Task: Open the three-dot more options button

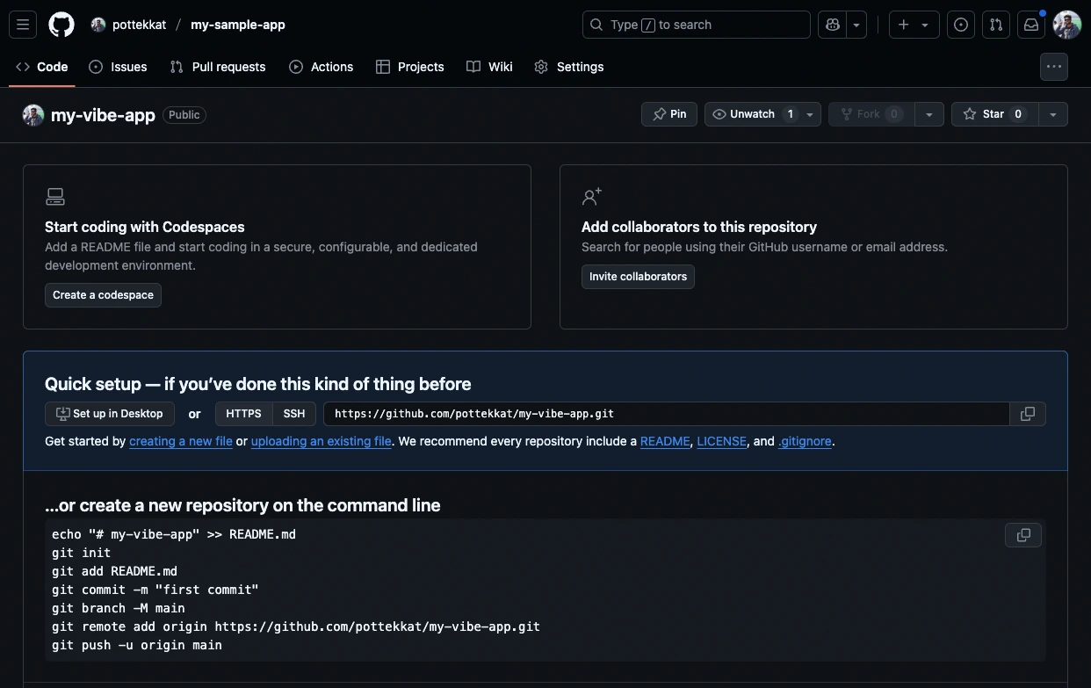Action: tap(1054, 67)
